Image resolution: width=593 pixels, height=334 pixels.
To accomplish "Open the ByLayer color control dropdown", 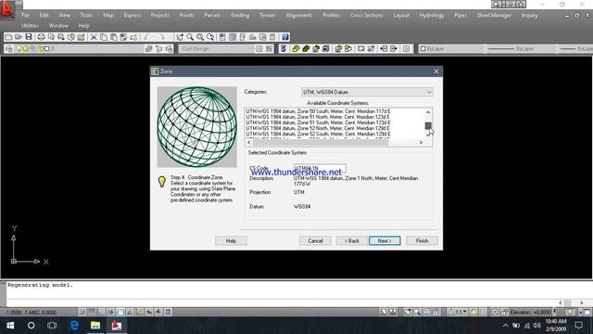I will 451,49.
